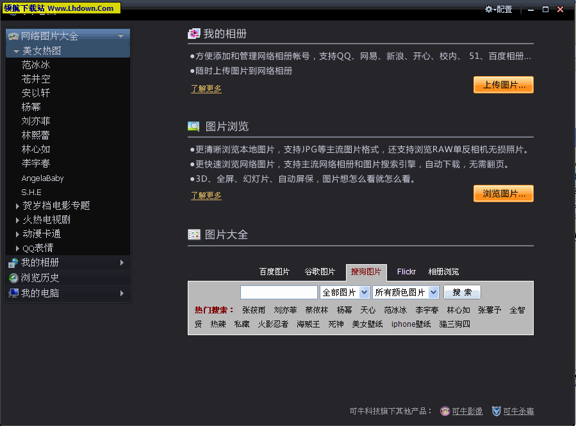576x426 pixels.
Task: Switch to the 谷歌图片 tab
Action: pyautogui.click(x=320, y=272)
